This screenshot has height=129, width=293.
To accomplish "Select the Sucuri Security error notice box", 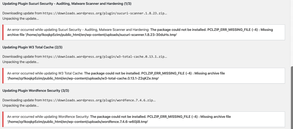I will point(144,32).
